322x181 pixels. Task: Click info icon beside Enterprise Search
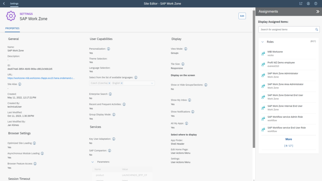tap(110, 94)
